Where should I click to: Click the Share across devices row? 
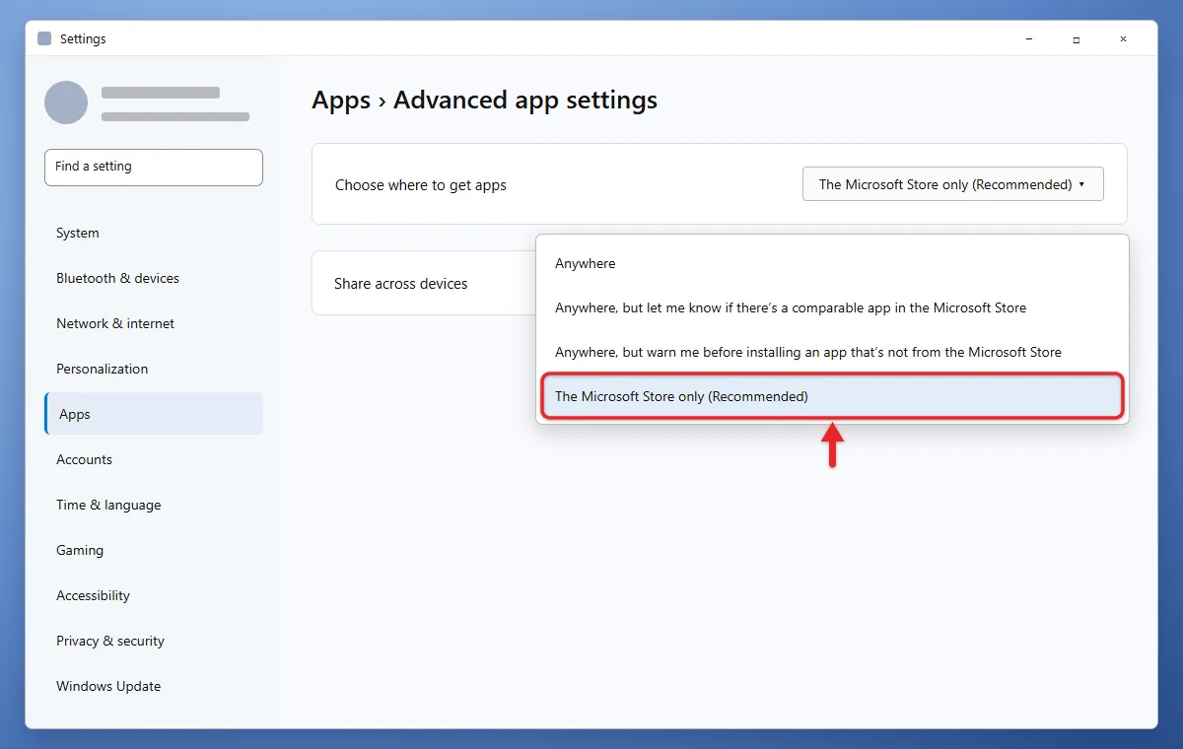[424, 283]
